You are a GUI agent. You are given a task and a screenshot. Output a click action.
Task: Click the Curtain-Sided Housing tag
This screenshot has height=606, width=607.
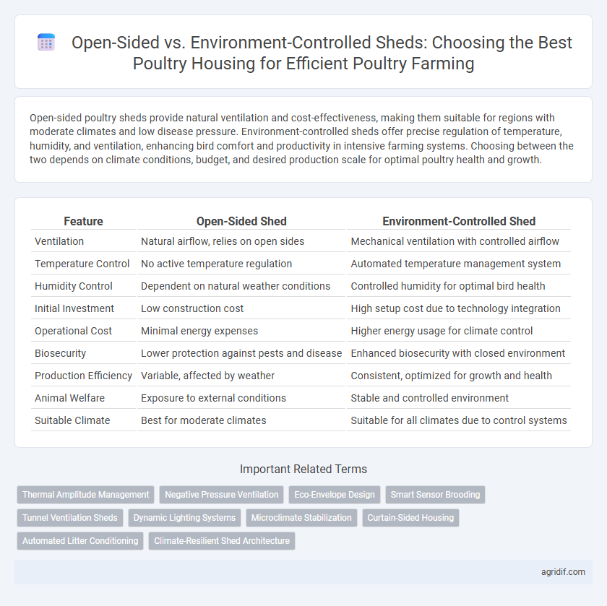410,518
